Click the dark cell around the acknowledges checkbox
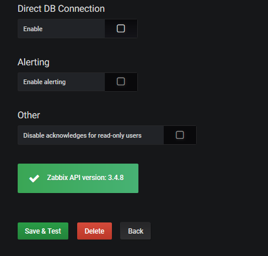 tap(180, 135)
